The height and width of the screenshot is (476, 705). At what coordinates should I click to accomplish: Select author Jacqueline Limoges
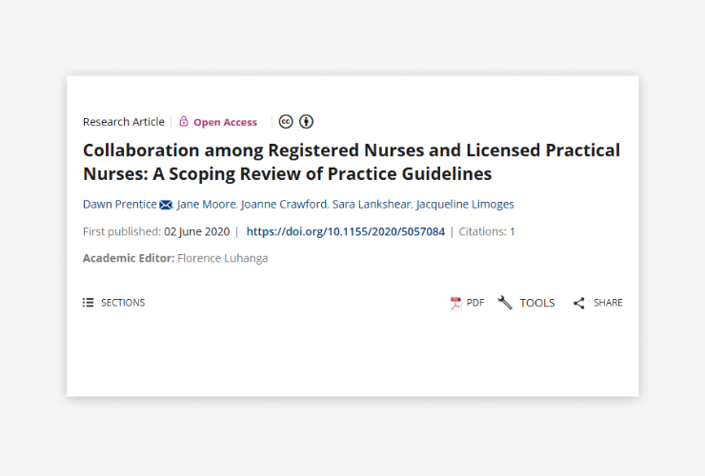pyautogui.click(x=465, y=204)
